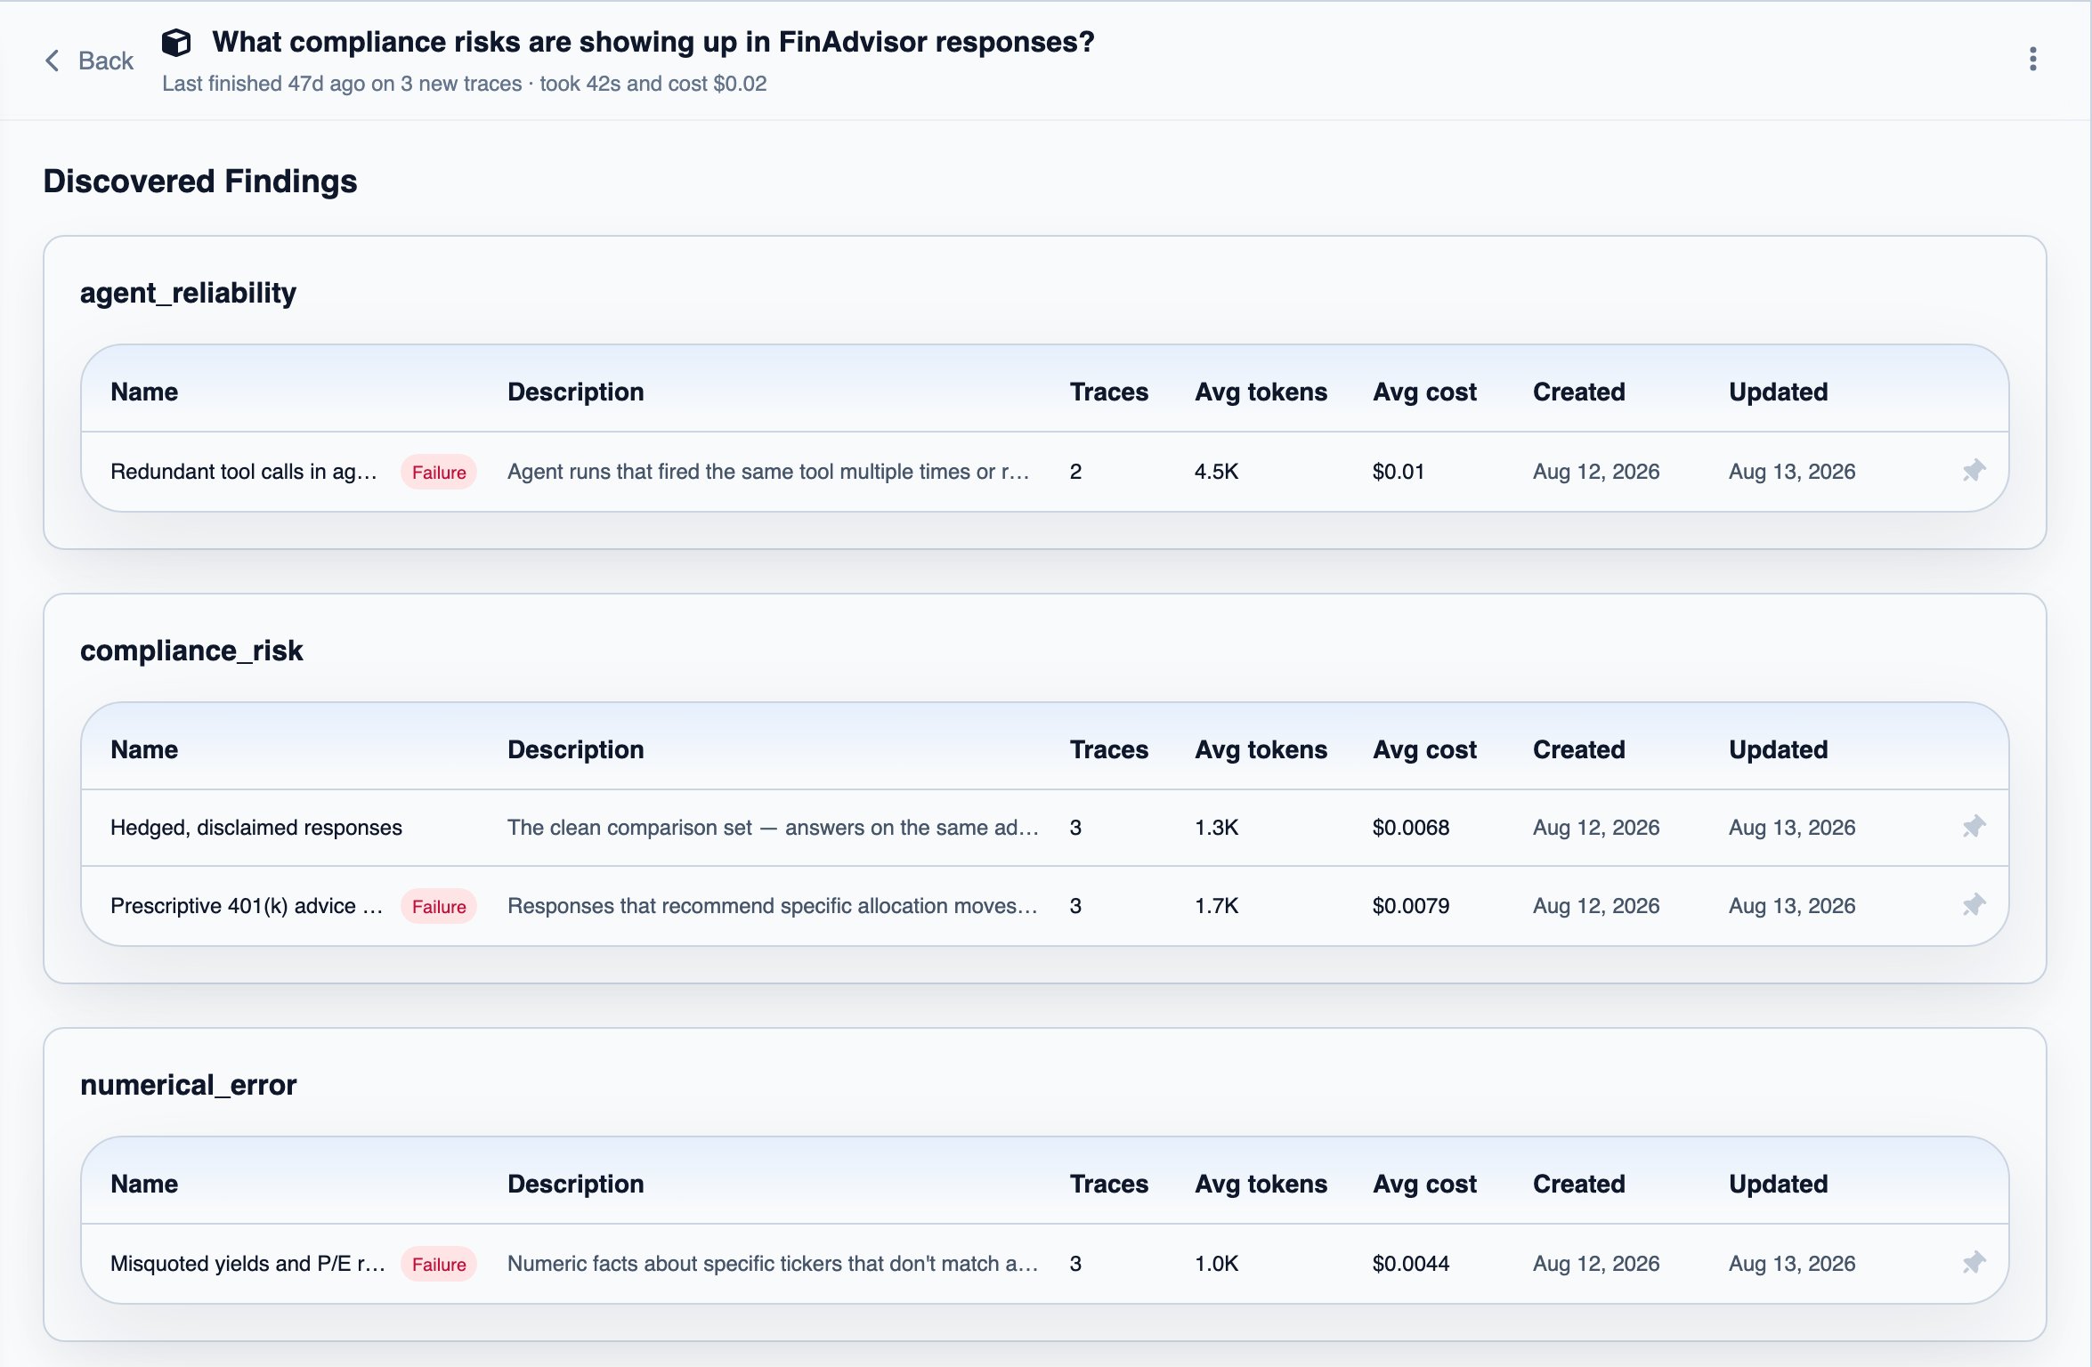The image size is (2092, 1367).
Task: Select description 'Responses that recommend specific allocation moves'
Action: click(x=772, y=906)
